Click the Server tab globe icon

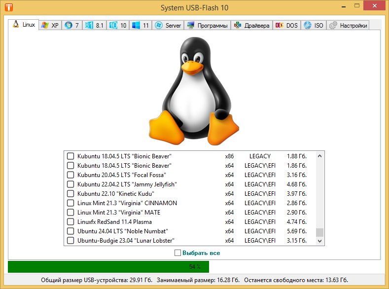click(159, 25)
